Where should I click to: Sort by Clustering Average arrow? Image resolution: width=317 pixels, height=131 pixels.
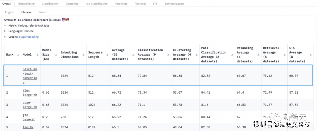pyautogui.click(x=196, y=55)
